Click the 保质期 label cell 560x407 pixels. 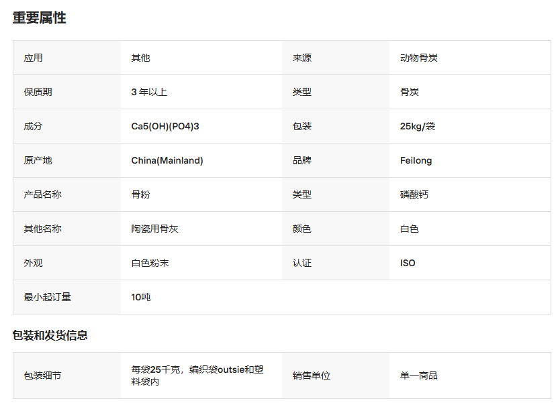coord(38,92)
